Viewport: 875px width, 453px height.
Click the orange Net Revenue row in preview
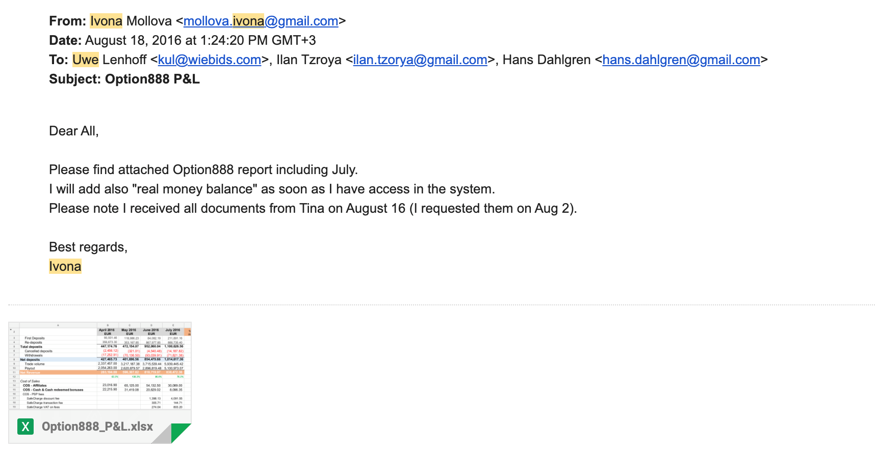[101, 373]
